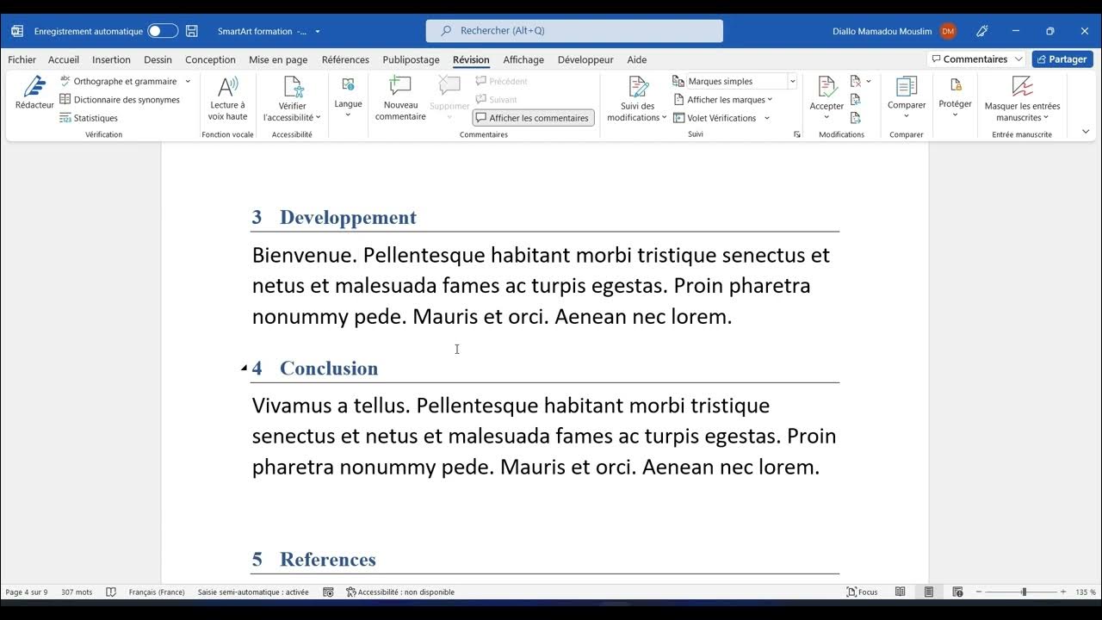Click the macro recording icon in status bar

point(328,592)
